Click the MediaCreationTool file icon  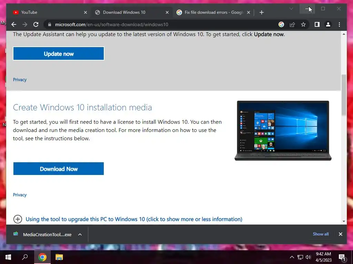pyautogui.click(x=16, y=234)
